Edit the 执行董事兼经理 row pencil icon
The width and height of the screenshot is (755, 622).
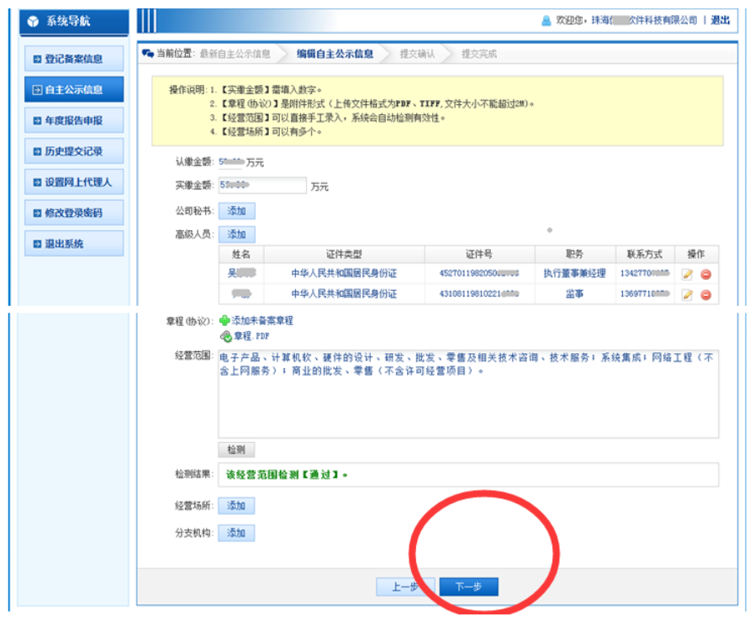pyautogui.click(x=687, y=274)
